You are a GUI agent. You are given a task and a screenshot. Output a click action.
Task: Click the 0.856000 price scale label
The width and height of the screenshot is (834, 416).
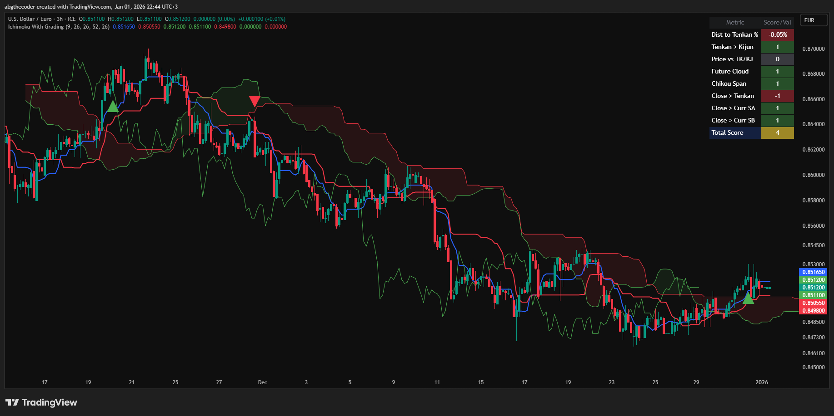(x=814, y=226)
